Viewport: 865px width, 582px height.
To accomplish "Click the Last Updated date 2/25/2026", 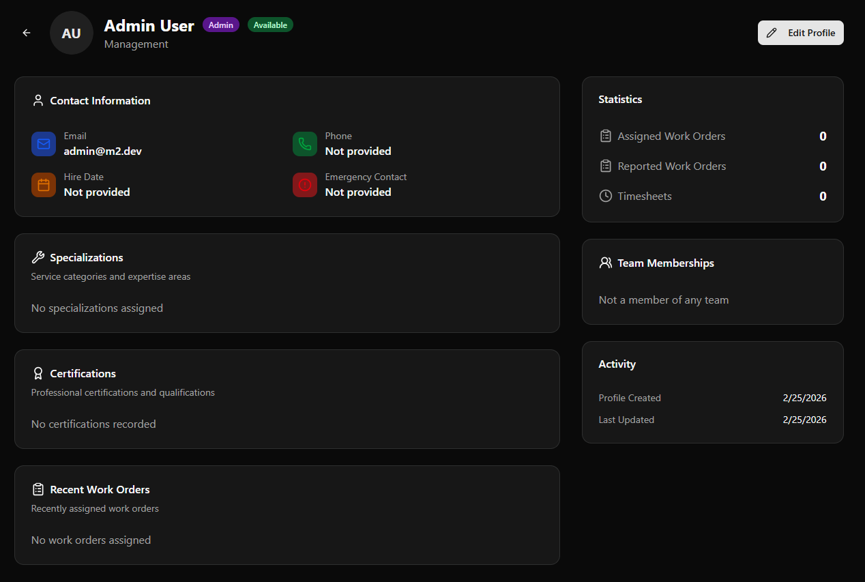I will click(805, 420).
